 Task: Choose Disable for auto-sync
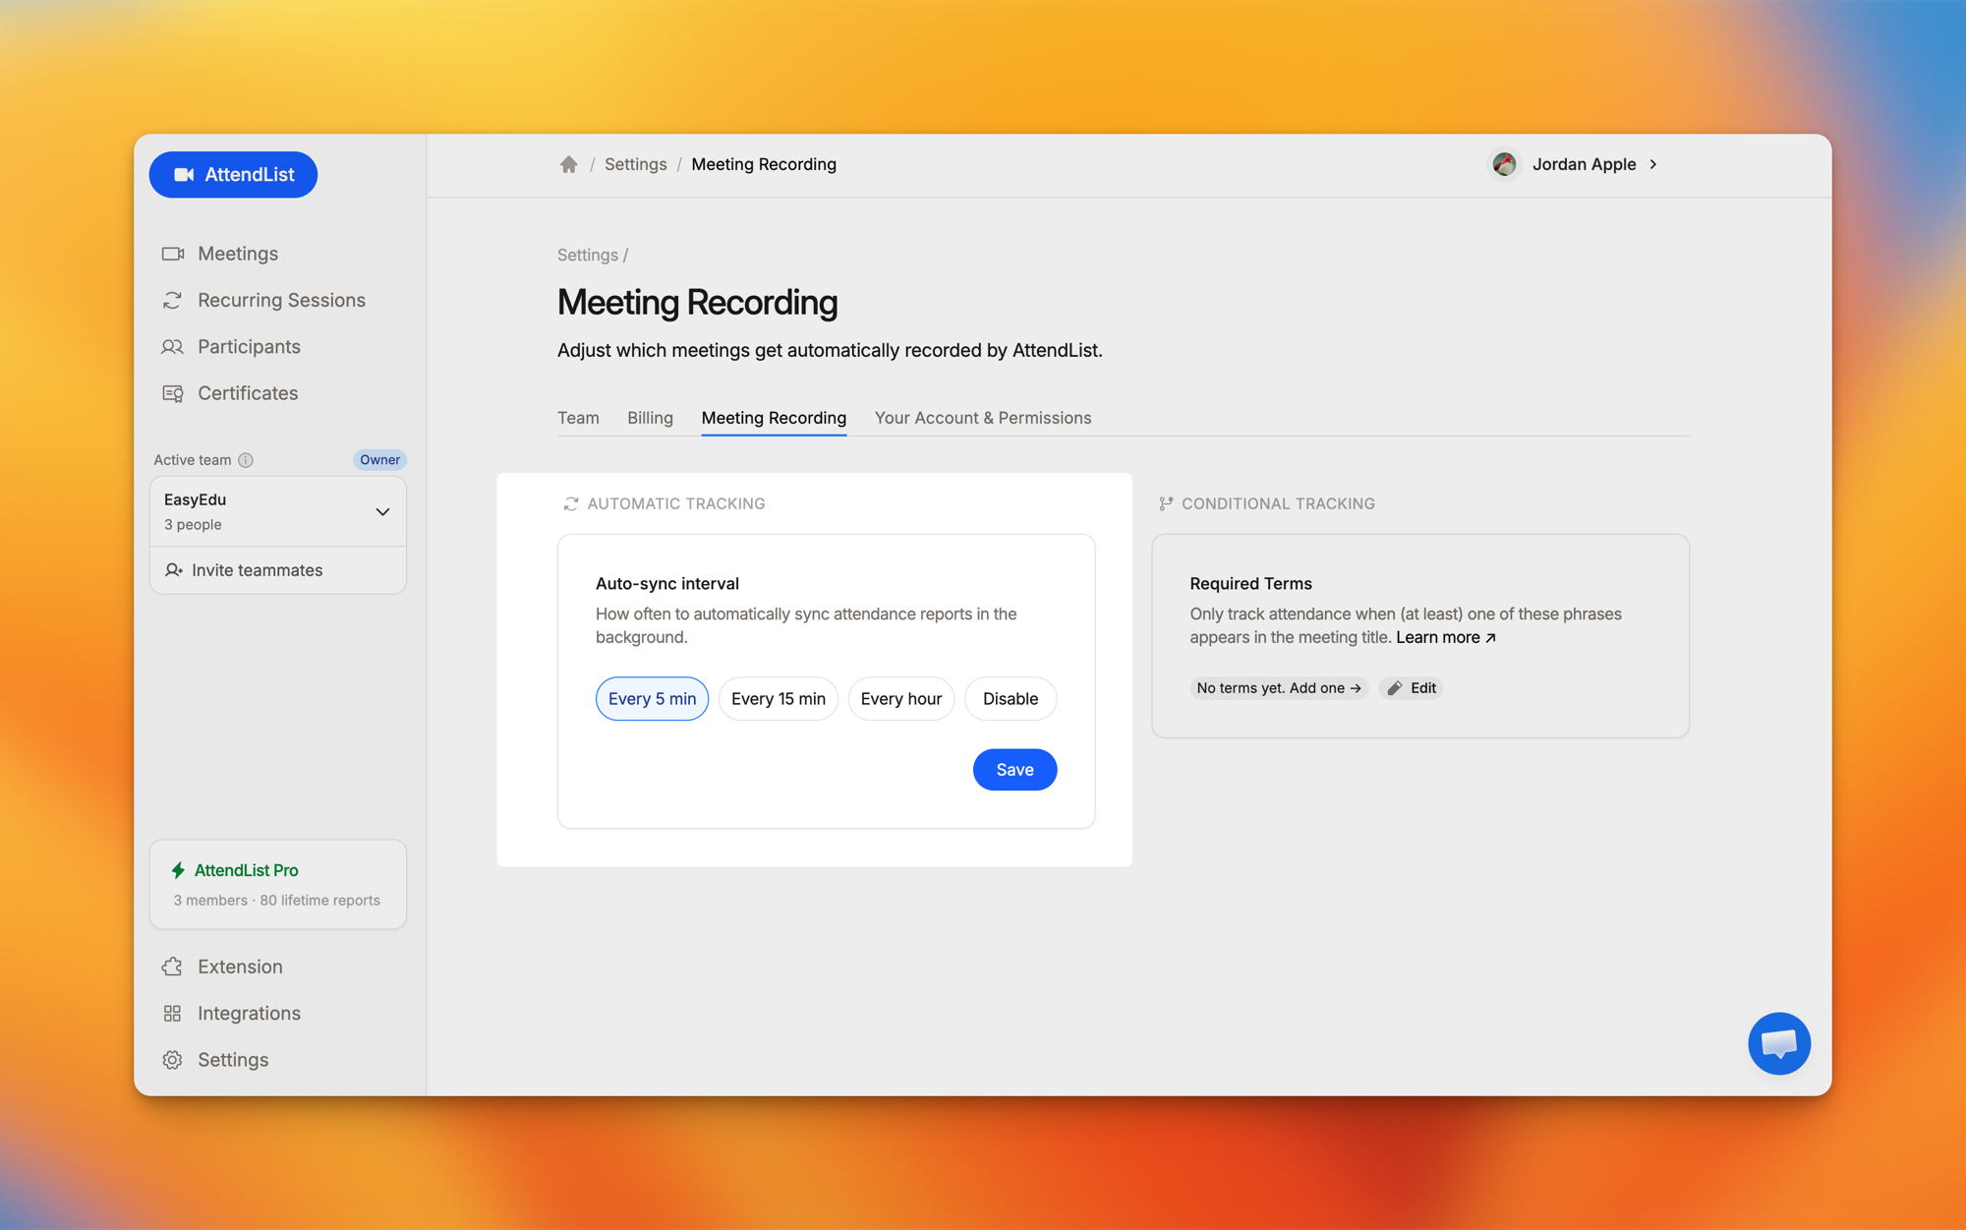coord(1011,698)
